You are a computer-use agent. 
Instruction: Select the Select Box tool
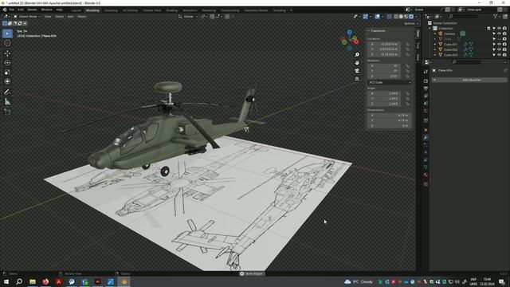pos(7,33)
